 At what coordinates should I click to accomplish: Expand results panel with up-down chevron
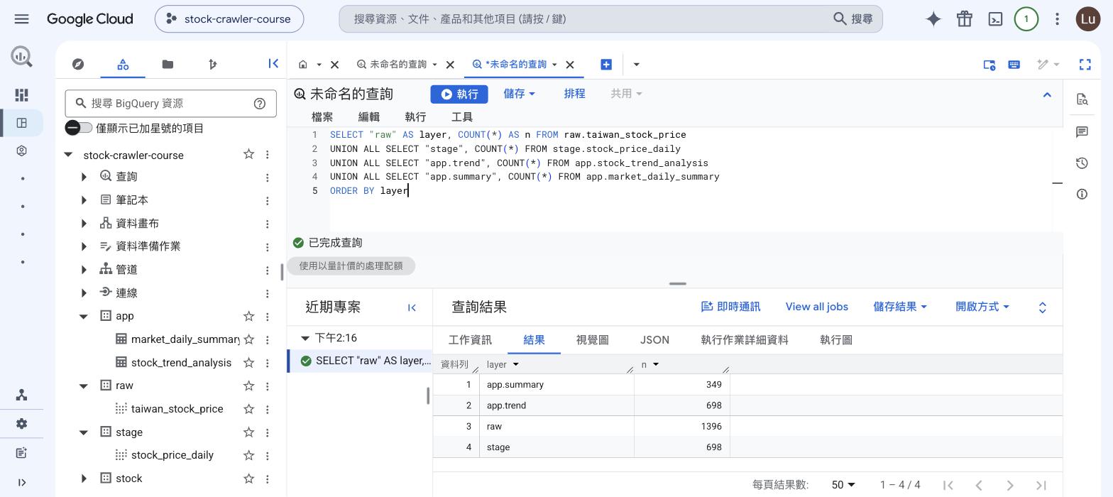tap(1042, 307)
